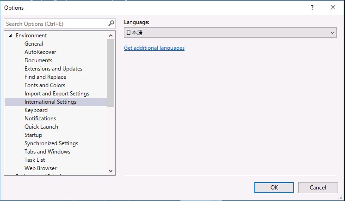
Task: Confirm with the OK button
Action: (x=274, y=187)
